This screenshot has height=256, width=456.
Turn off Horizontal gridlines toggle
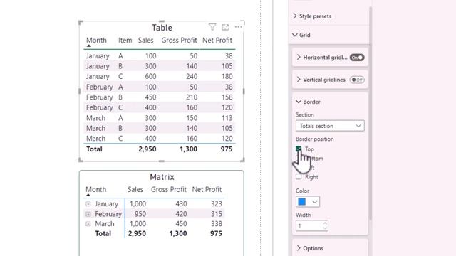tap(357, 58)
